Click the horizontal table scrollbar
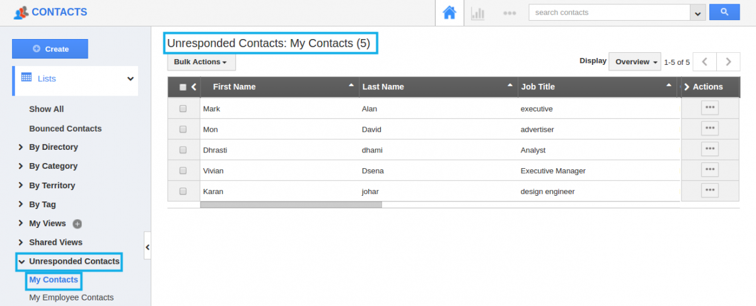756x306 pixels. click(291, 205)
